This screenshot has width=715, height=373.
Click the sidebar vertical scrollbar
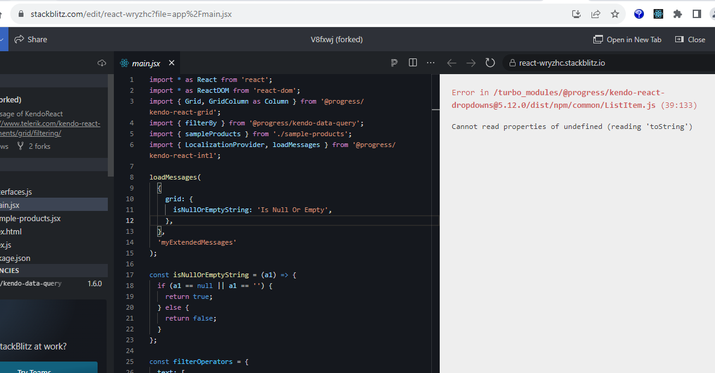click(110, 125)
